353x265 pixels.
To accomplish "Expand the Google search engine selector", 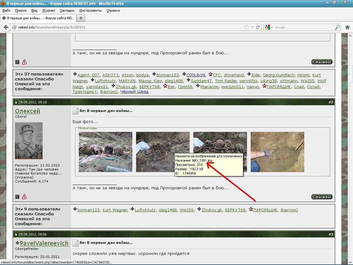I will (269, 27).
